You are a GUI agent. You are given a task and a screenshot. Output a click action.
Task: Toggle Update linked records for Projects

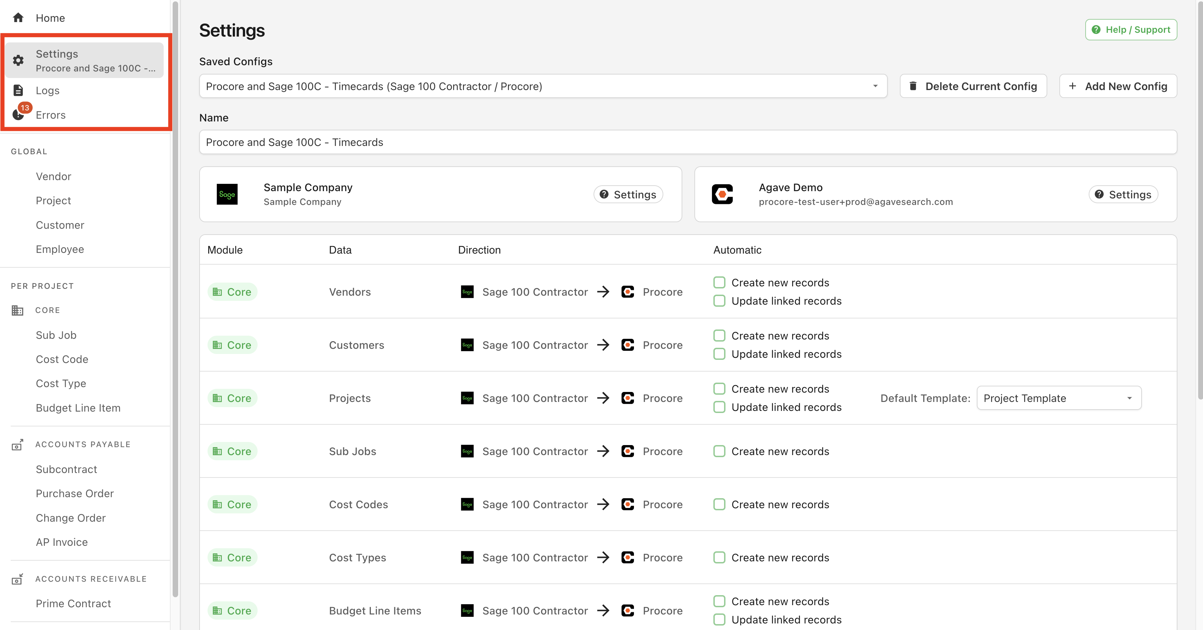click(719, 407)
